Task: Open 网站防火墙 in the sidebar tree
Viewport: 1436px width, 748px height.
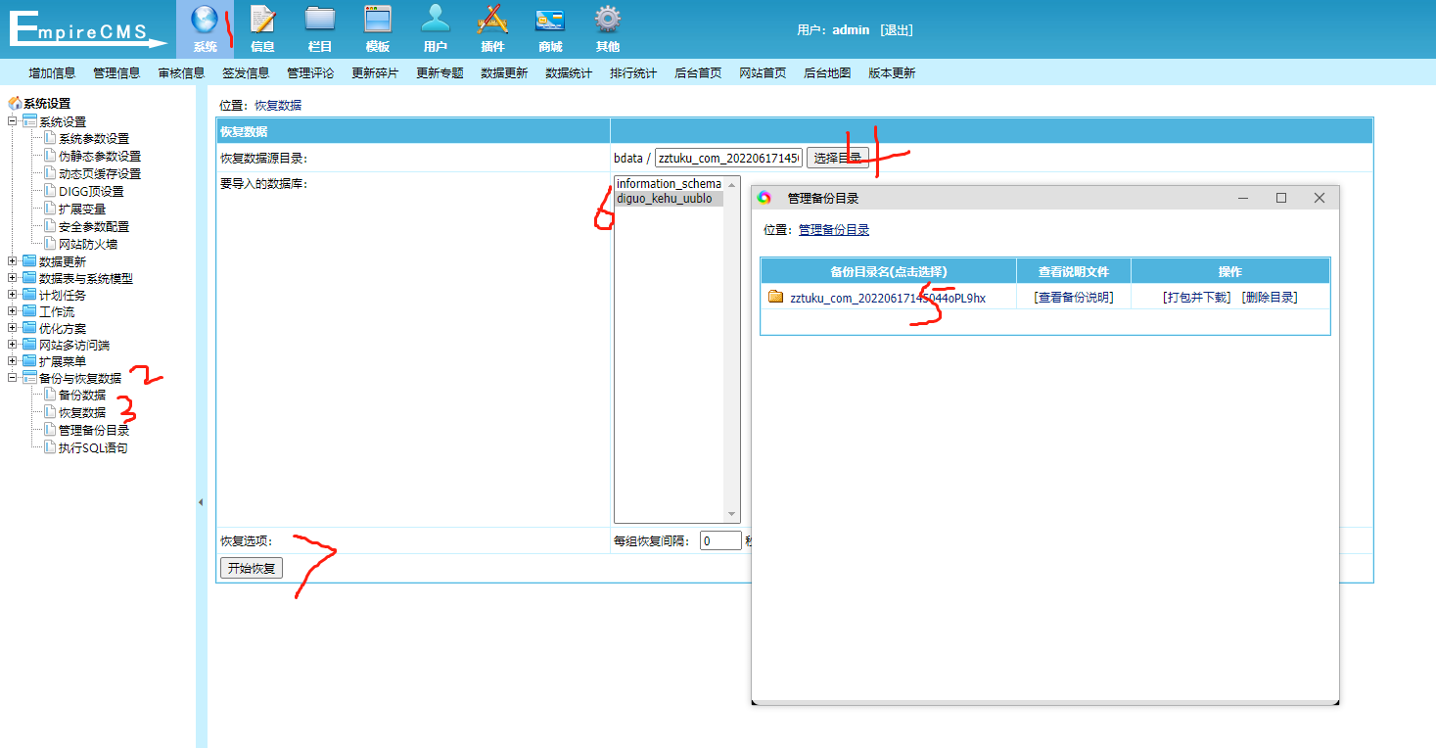Action: click(88, 244)
